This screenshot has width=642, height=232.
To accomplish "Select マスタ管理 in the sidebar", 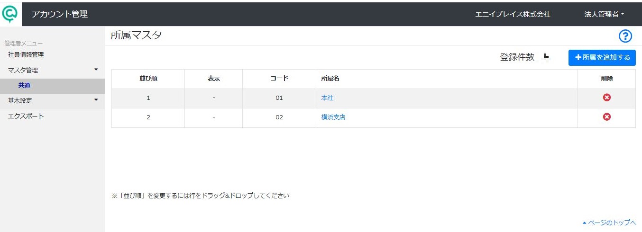I will 23,70.
